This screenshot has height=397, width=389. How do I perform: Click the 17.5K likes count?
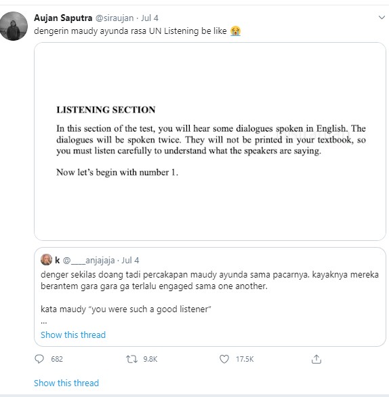(x=245, y=359)
